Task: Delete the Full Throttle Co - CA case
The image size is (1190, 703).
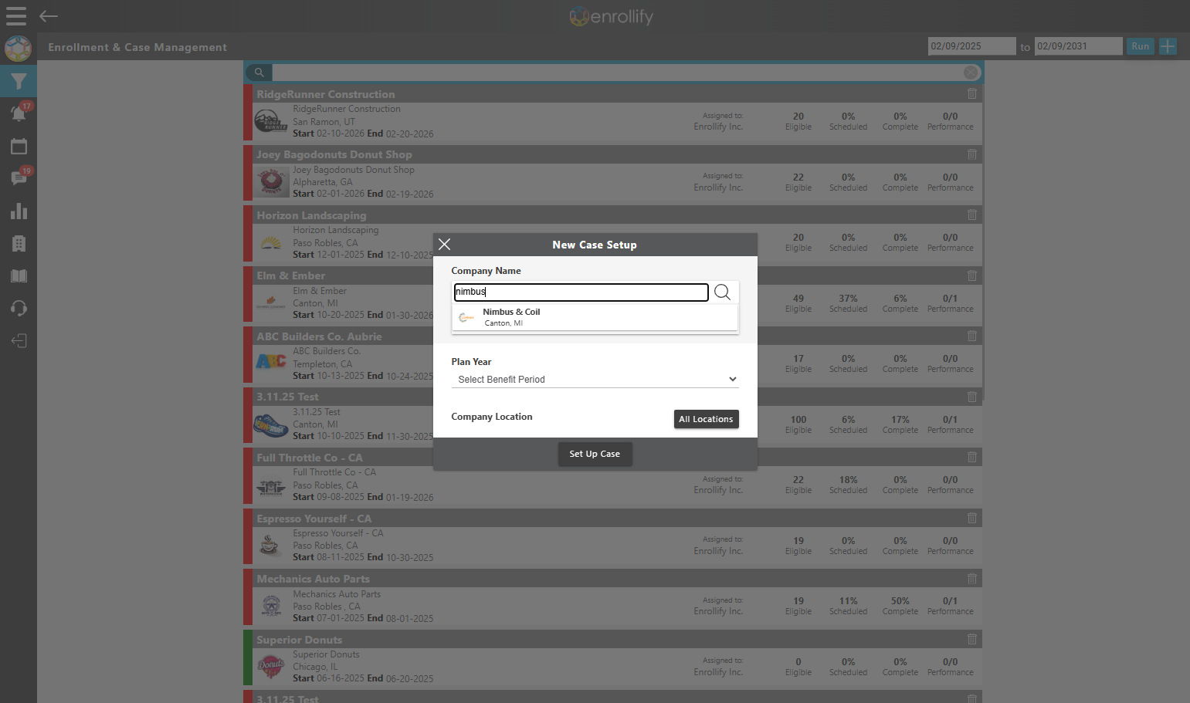Action: tap(972, 458)
